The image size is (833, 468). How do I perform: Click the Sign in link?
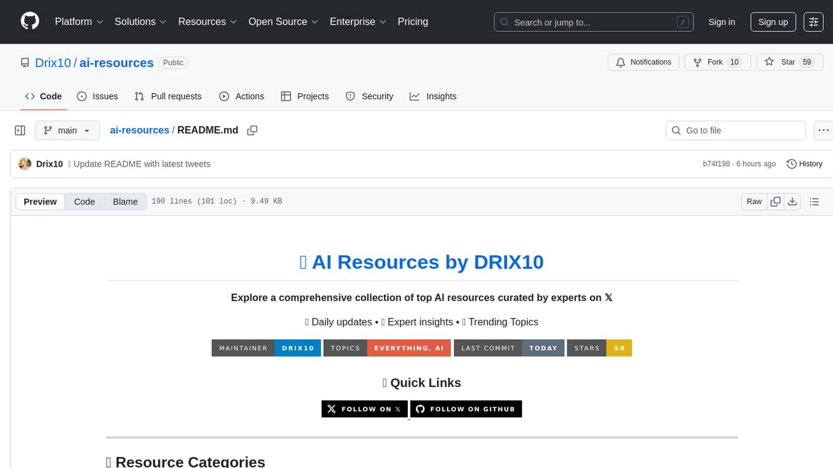(x=722, y=22)
